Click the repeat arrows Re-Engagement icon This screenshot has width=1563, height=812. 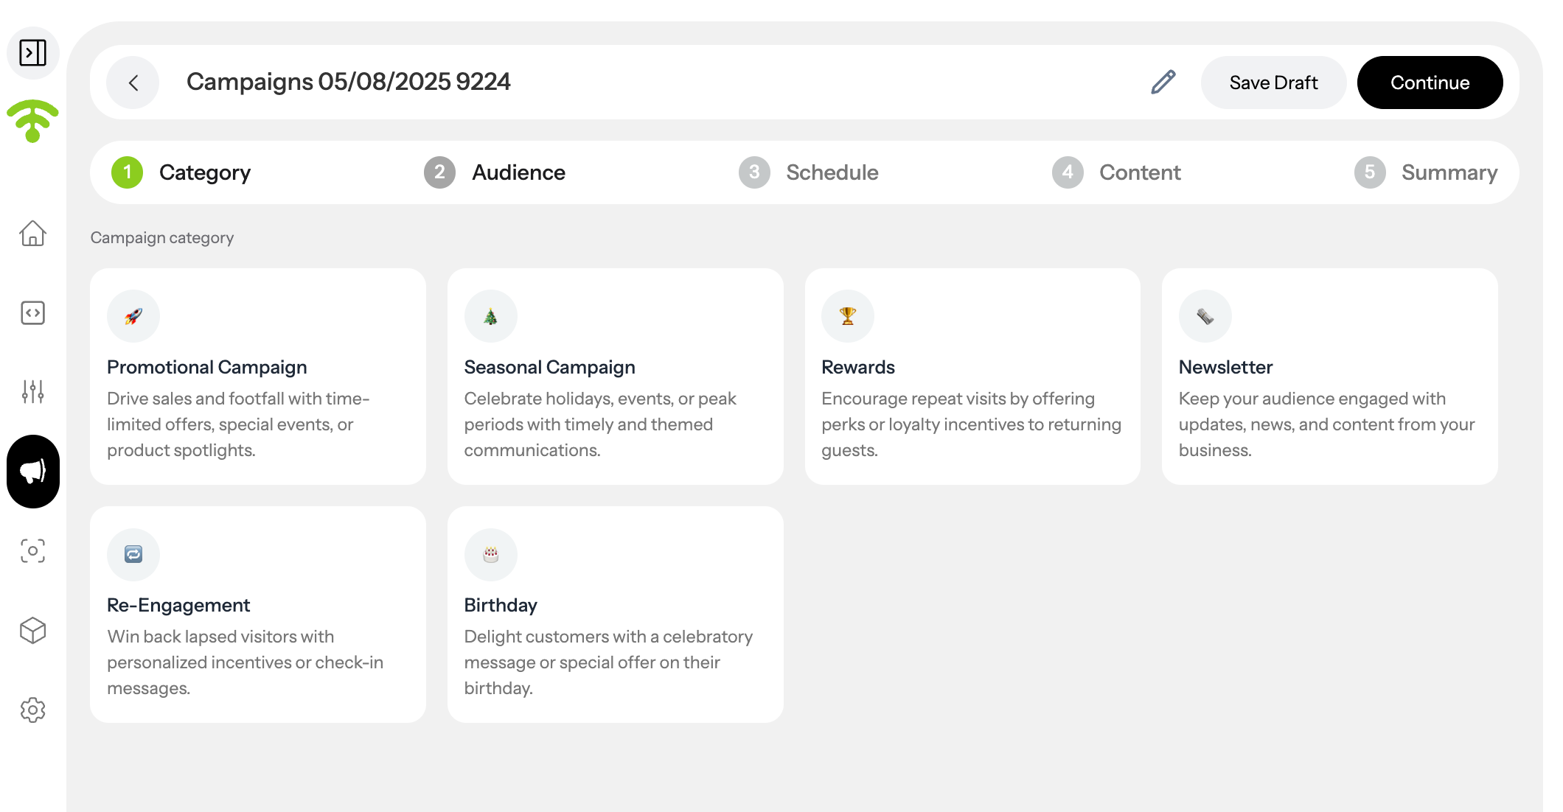coord(133,554)
